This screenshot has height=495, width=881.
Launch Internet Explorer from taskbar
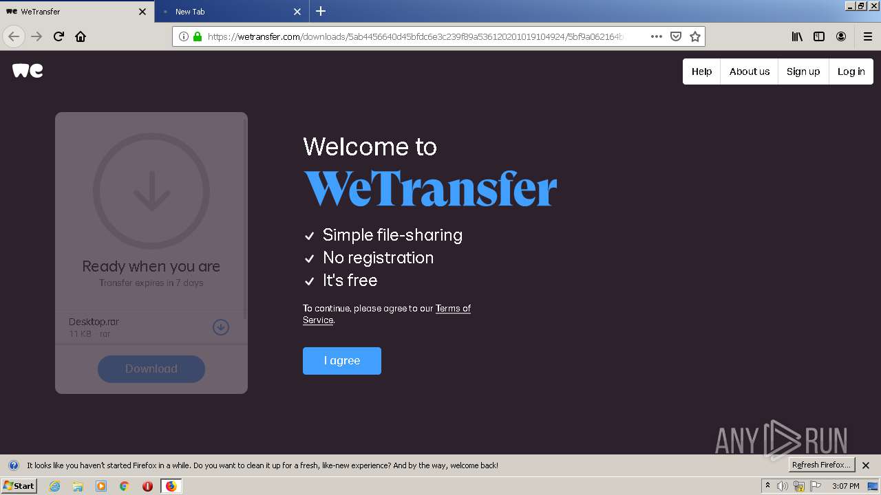[54, 486]
